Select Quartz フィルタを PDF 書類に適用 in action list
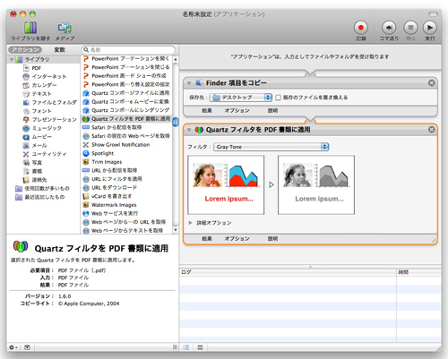 tap(126, 119)
